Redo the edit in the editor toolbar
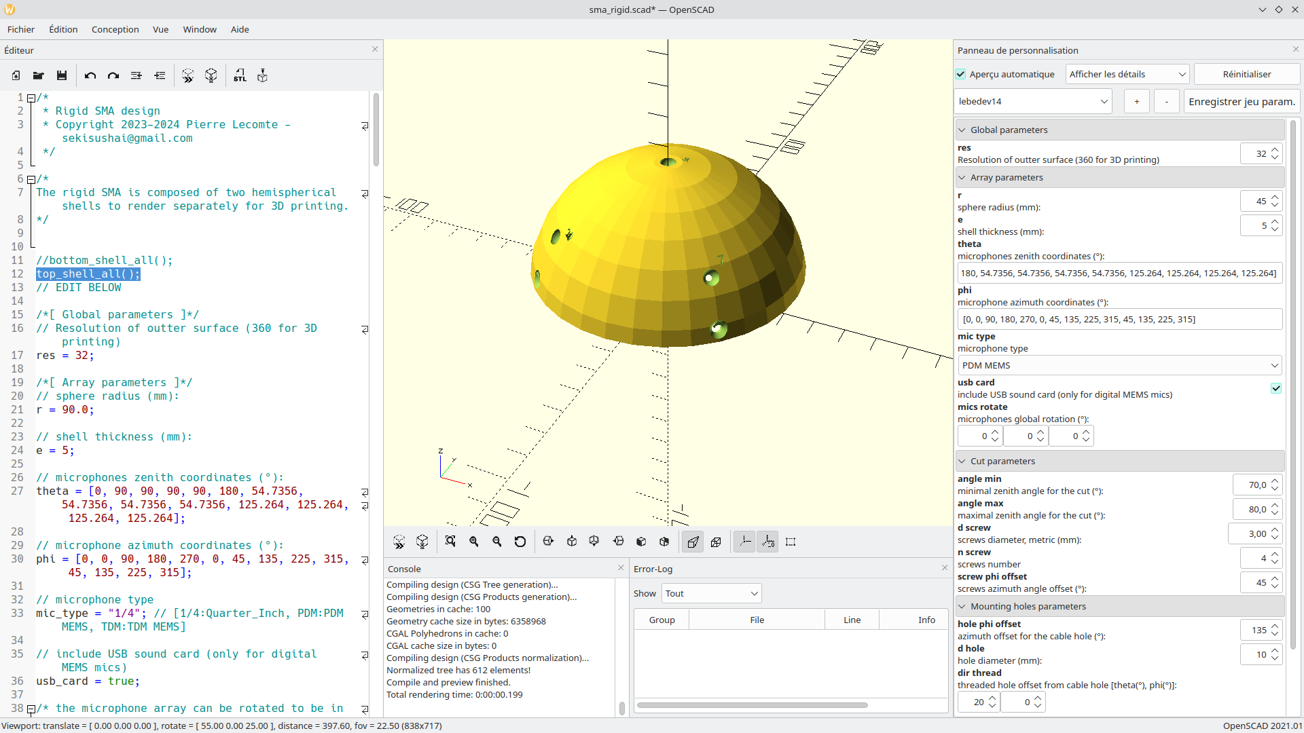 coord(113,75)
